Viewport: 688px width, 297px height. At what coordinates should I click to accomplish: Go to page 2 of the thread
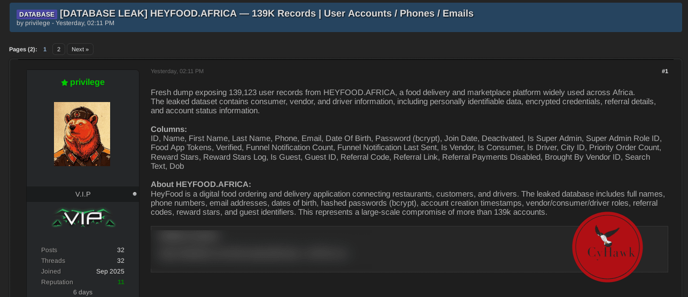pos(59,49)
